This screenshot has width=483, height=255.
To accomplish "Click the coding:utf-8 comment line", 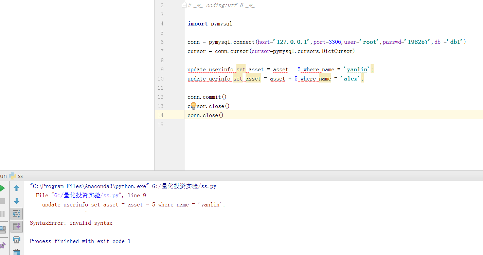I will 221,5.
